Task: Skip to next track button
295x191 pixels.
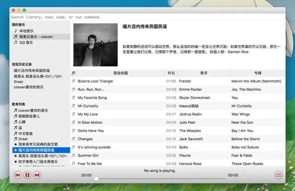Action: coord(37,175)
